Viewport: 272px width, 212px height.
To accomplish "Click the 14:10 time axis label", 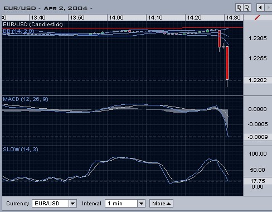I will [x=155, y=18].
